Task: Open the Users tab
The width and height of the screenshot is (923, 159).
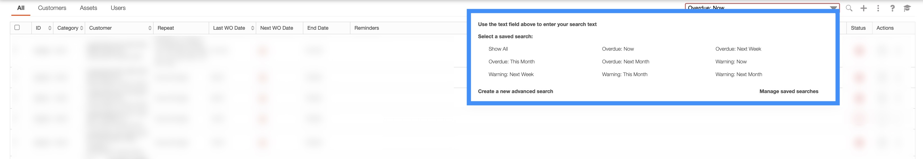Action: point(118,8)
